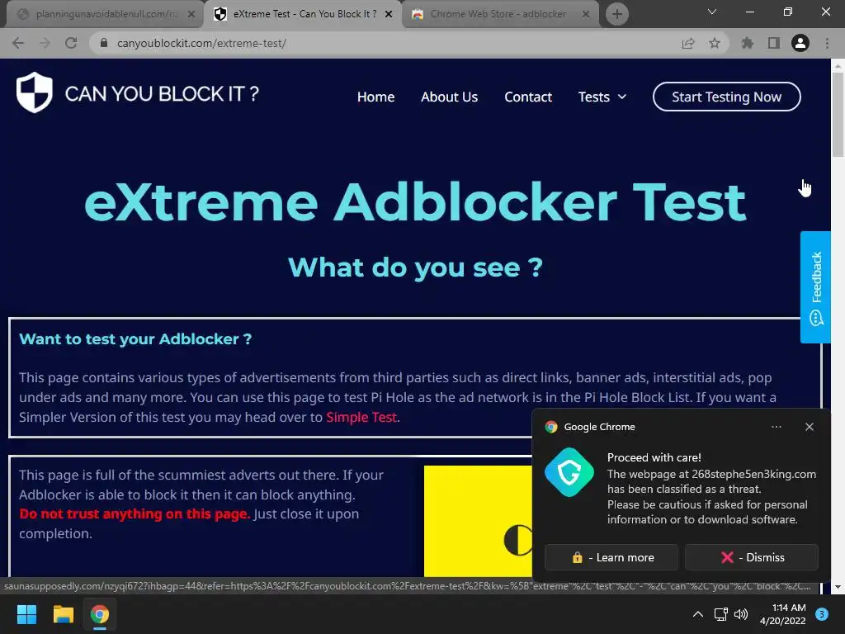Screen dimensions: 845x634
Task: Show hidden system tray icons
Action: pyautogui.click(x=698, y=614)
